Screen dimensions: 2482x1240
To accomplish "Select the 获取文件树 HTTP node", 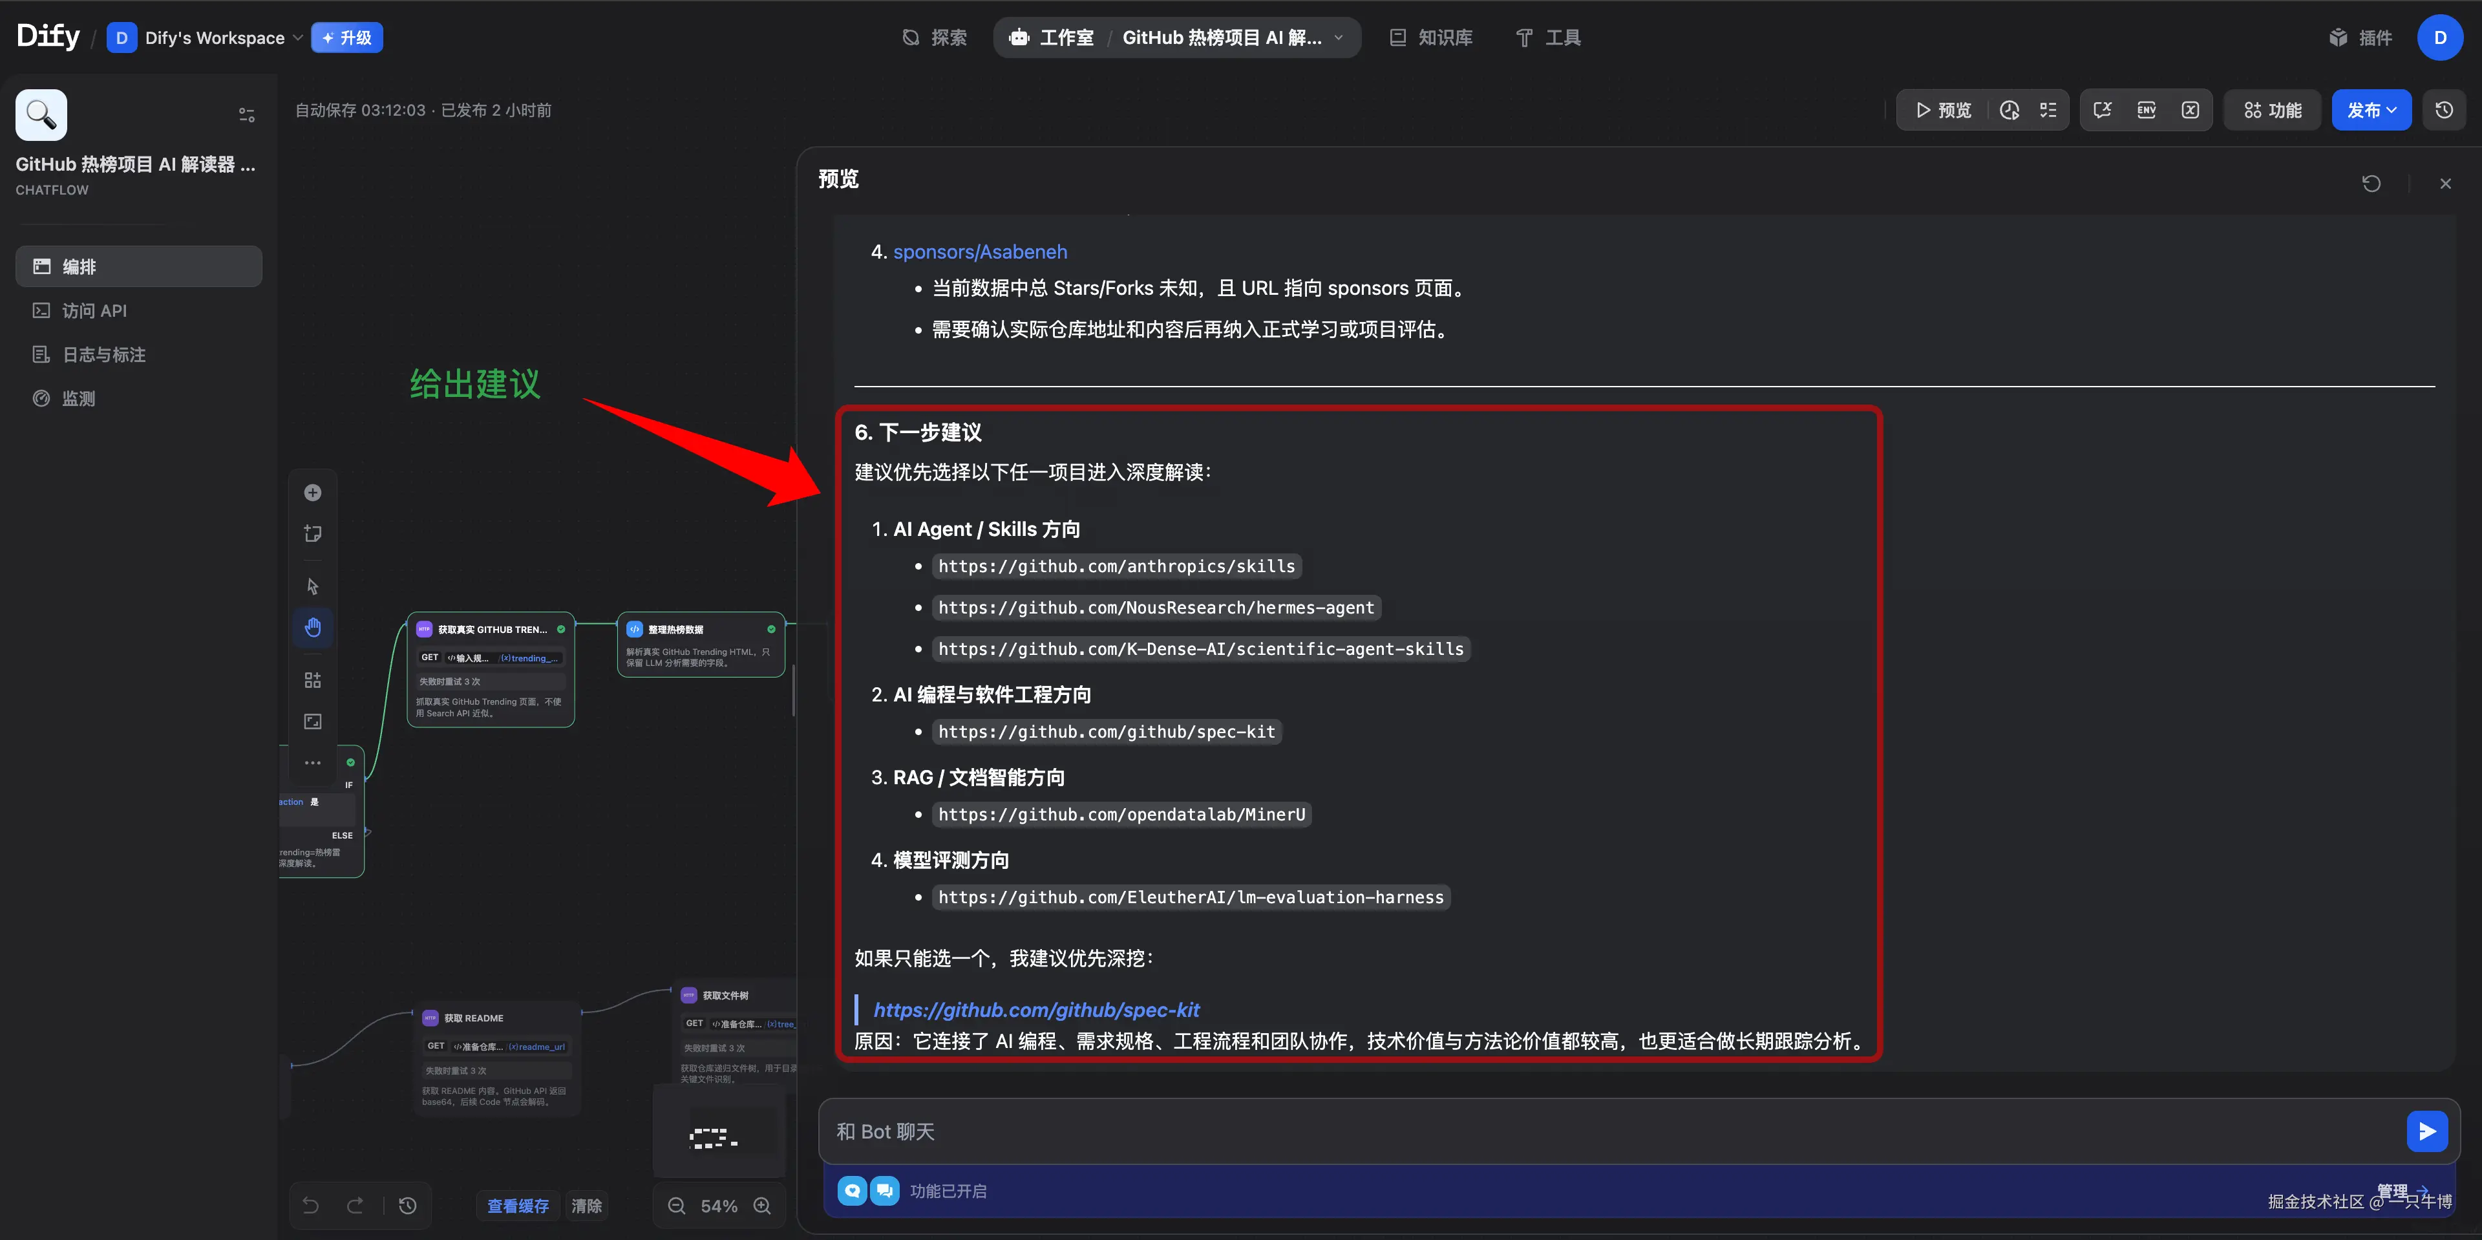I will click(735, 1034).
